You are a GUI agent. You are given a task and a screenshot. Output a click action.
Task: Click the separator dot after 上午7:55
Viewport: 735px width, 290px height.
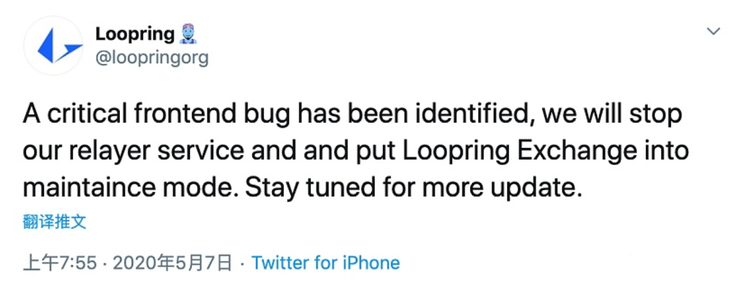(104, 263)
